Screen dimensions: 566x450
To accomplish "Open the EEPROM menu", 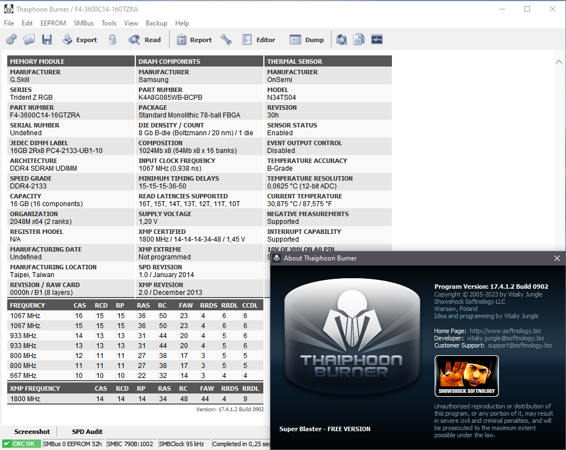I will pos(53,23).
